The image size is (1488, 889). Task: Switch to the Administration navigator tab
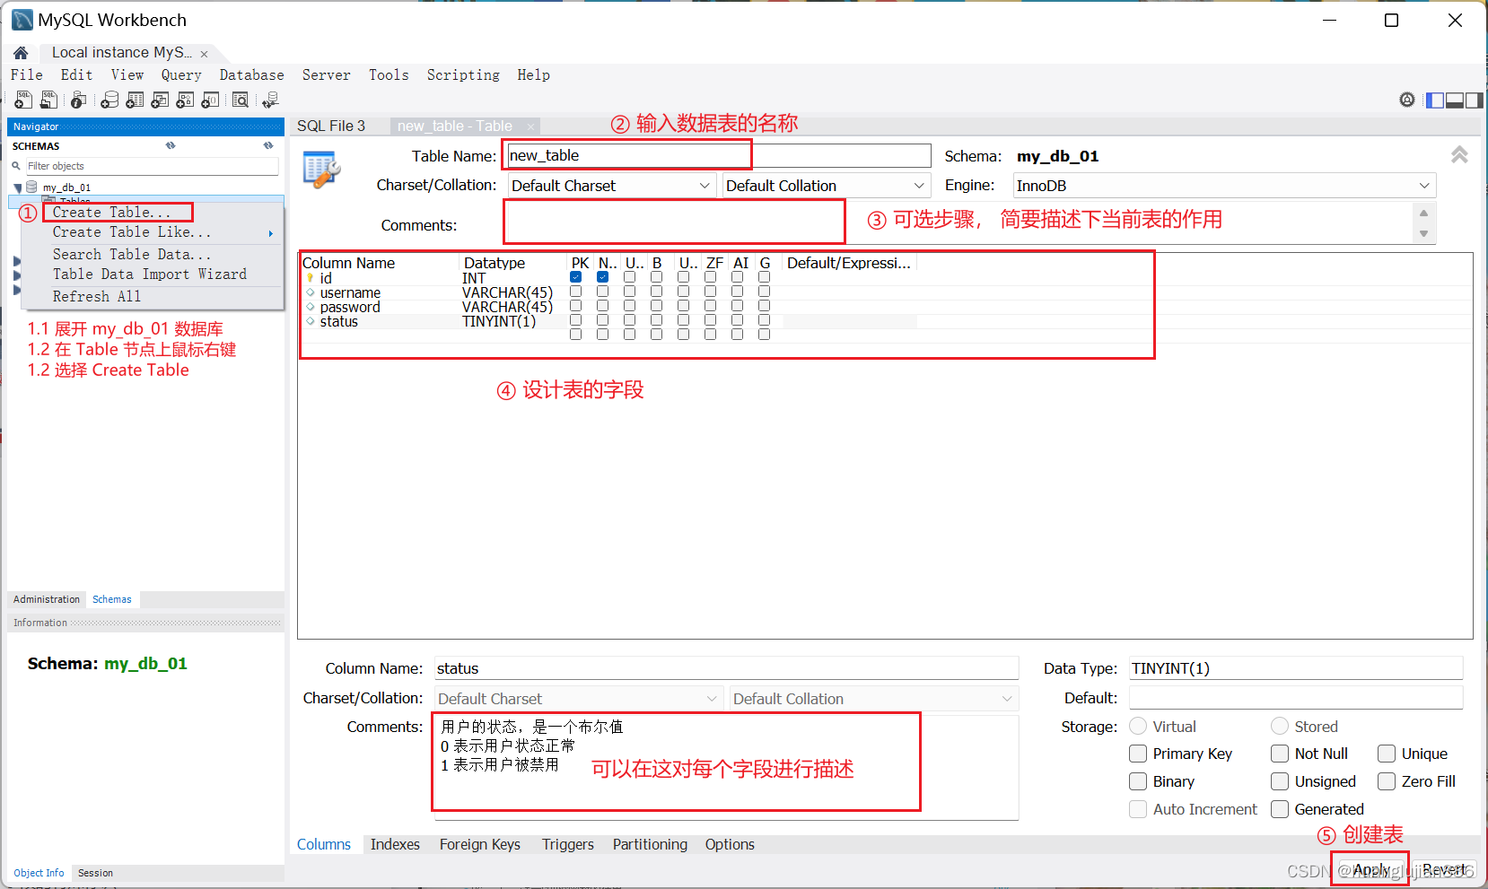point(47,599)
